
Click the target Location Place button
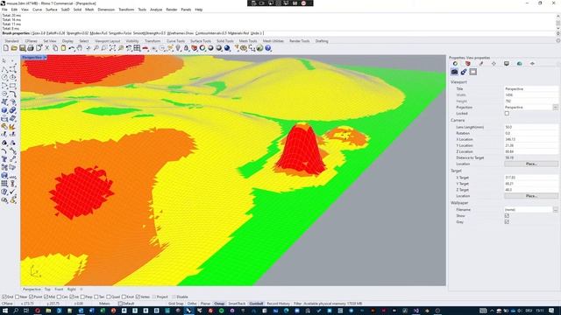531,196
